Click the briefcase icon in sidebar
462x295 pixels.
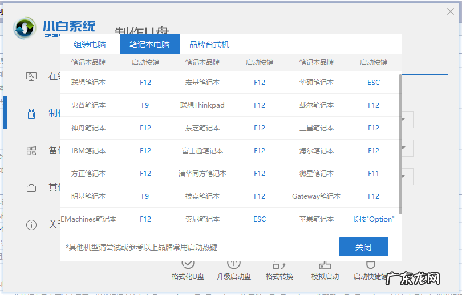tap(31, 188)
